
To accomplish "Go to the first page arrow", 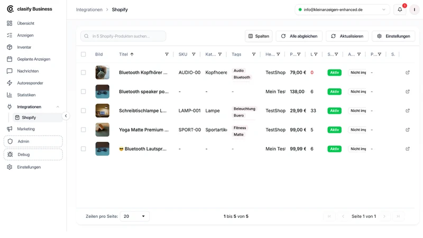I will click(329, 216).
